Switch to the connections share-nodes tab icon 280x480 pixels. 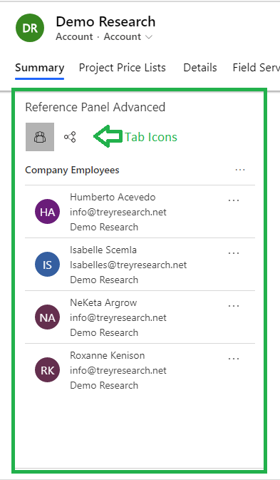70,137
